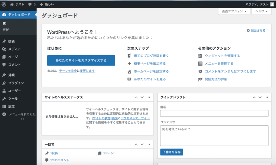Select the プラグイン icon in sidebar
Screen dimensions: 276x165
(x=4, y=83)
